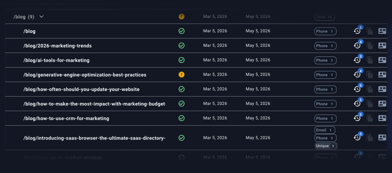Click copy page icon for how-often-should-you-update row
This screenshot has width=392, height=173.
click(370, 89)
